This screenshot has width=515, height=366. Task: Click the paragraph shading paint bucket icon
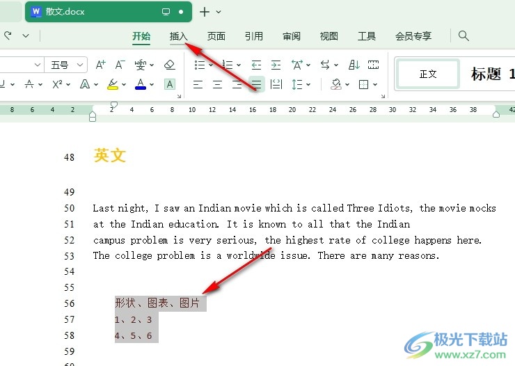336,84
